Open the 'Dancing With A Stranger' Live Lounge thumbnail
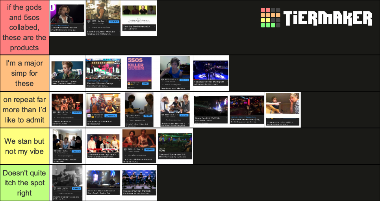The height and width of the screenshot is (201, 380). click(x=211, y=73)
